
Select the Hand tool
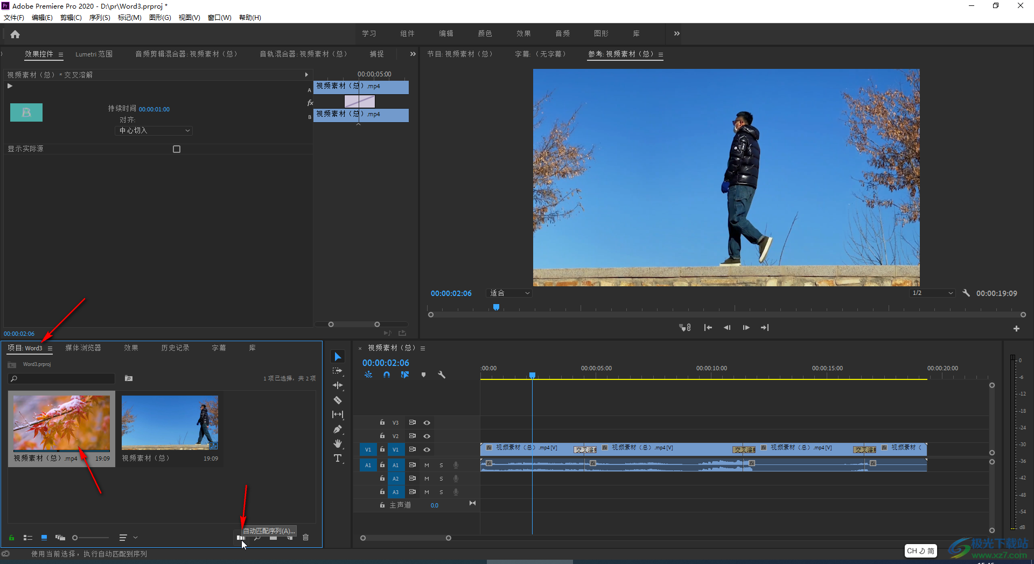pyautogui.click(x=338, y=443)
